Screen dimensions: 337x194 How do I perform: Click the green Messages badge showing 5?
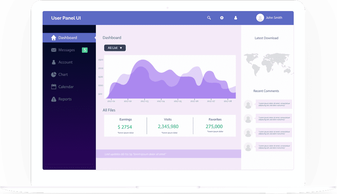click(85, 50)
